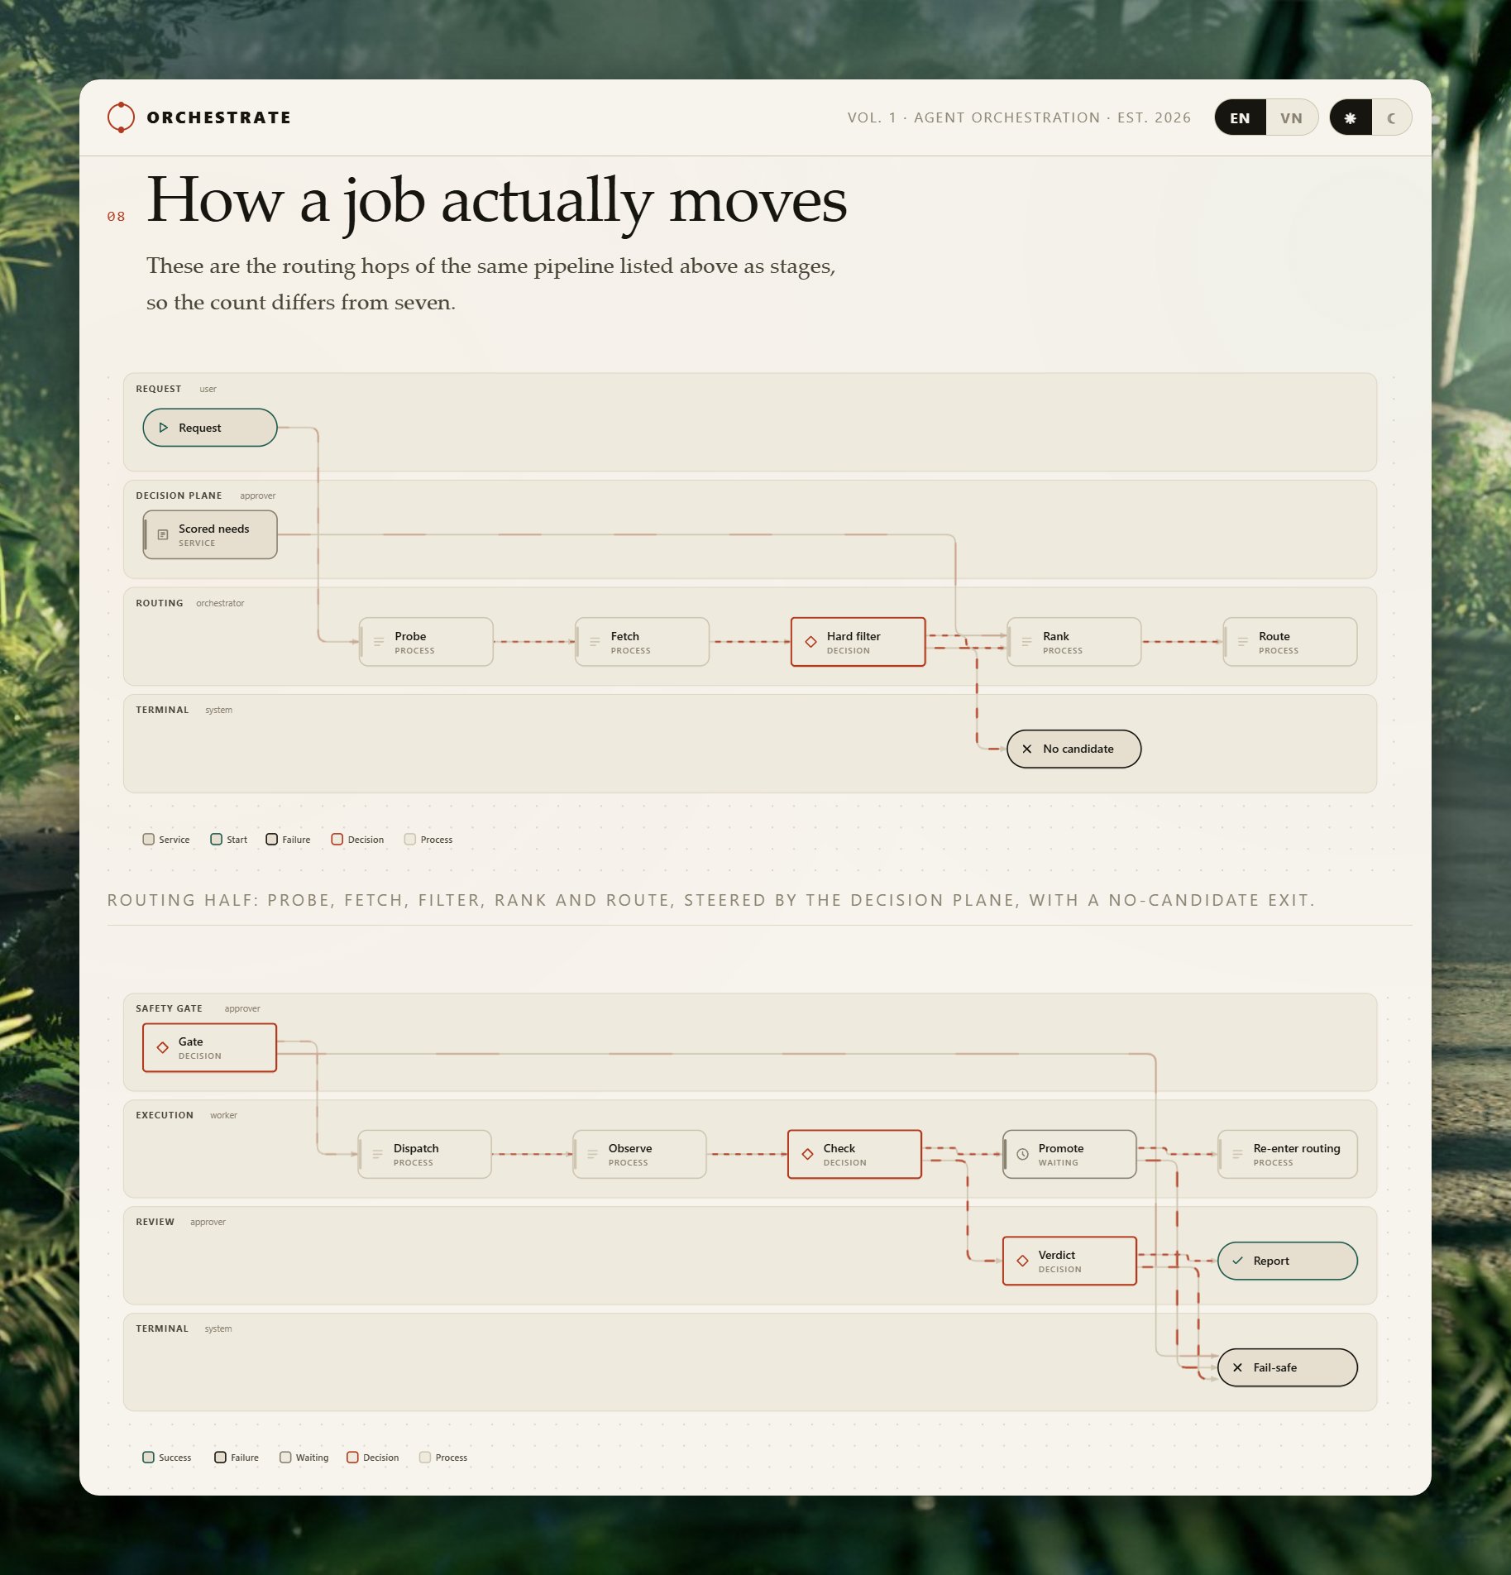The height and width of the screenshot is (1575, 1511).
Task: Enable light theme sun icon
Action: (x=1351, y=117)
